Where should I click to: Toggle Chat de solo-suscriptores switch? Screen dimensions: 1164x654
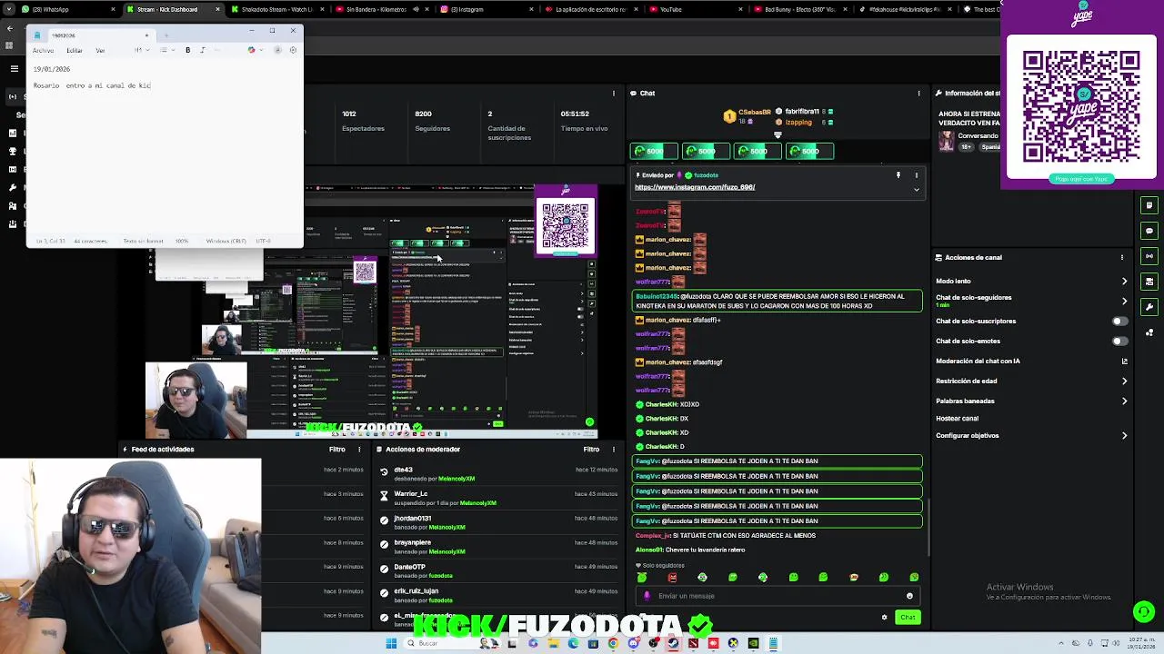tap(1119, 321)
